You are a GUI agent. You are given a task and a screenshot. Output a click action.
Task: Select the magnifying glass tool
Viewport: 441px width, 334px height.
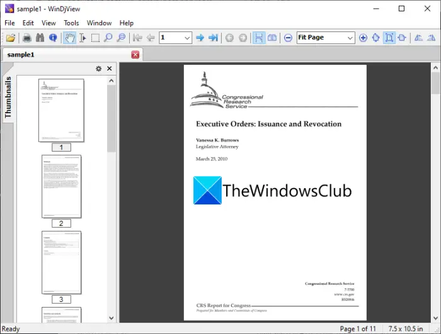coord(108,38)
